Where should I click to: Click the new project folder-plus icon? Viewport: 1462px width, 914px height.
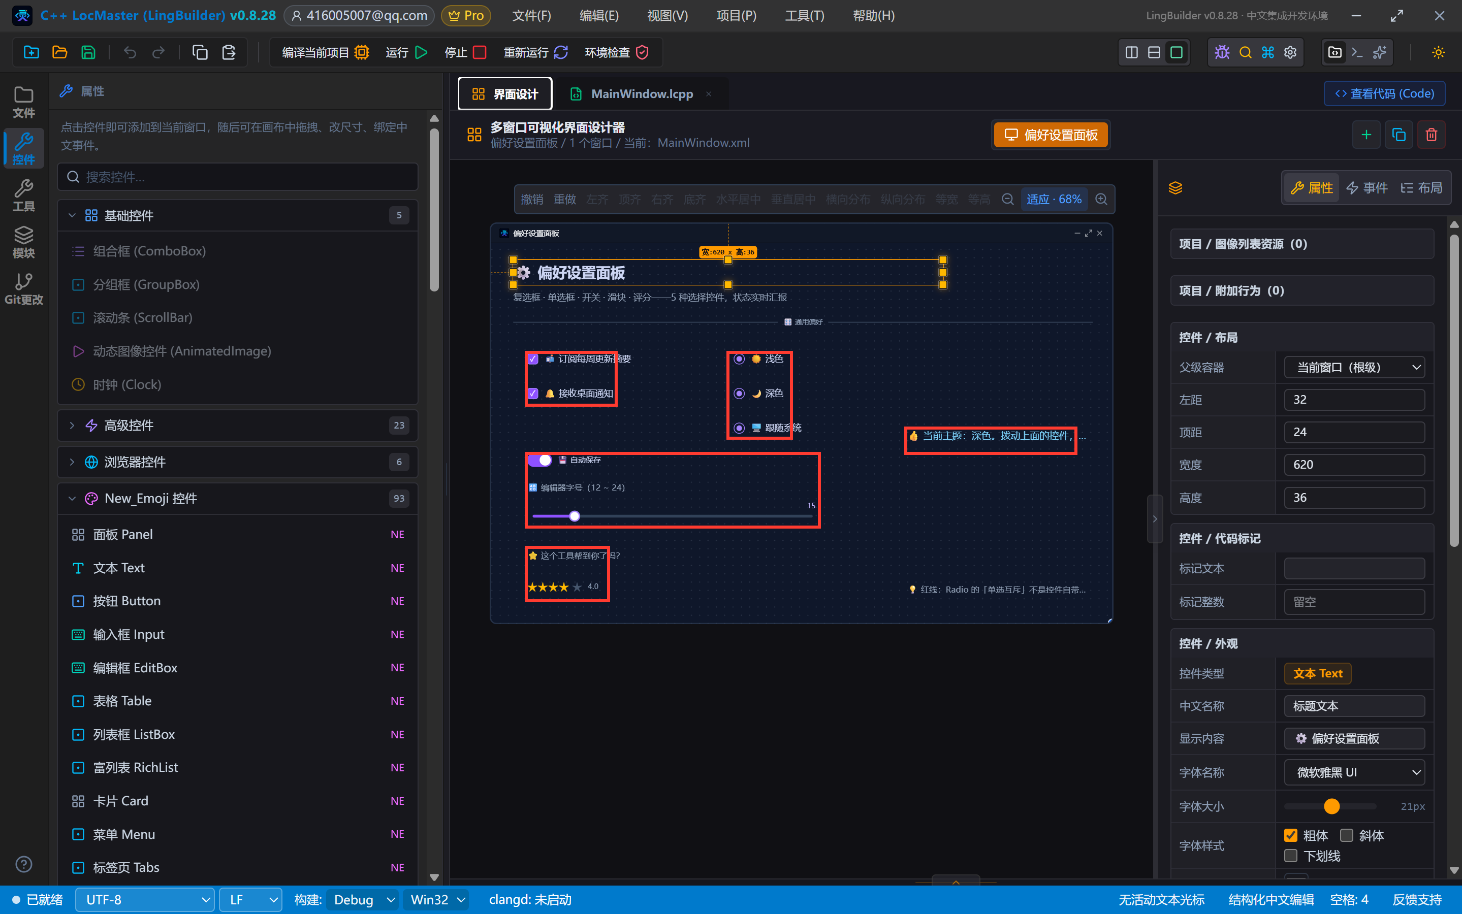(x=31, y=53)
